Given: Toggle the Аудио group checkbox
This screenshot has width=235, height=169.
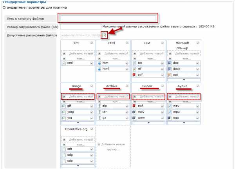Looking at the screenshot, I should [x=198, y=86].
